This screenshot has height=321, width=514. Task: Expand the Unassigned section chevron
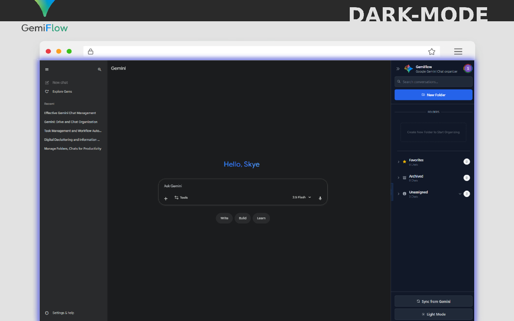398,194
